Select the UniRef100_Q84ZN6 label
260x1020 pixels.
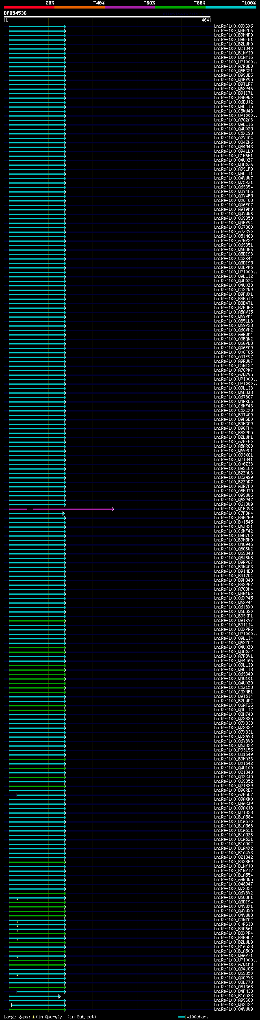pyautogui.click(x=233, y=143)
